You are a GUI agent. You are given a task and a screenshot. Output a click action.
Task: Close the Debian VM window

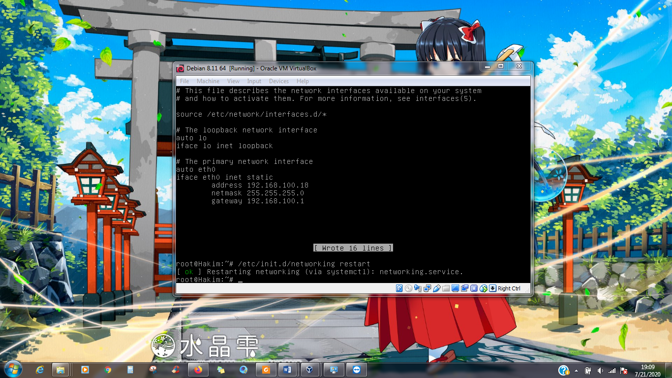519,66
